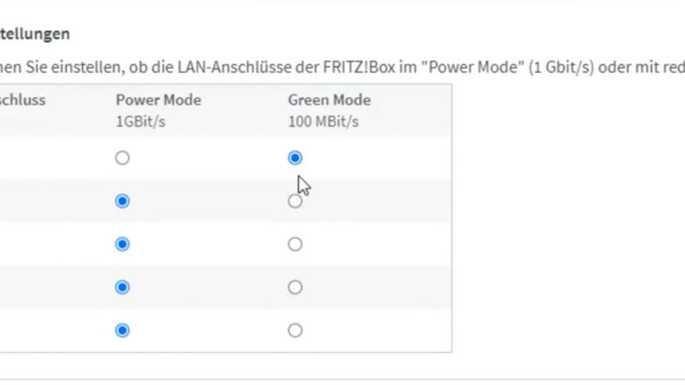Pick Power Mode radio in the last row

122,331
